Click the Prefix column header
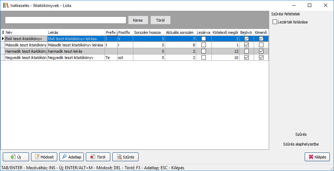Image resolution: width=334 pixels, height=171 pixels. click(111, 32)
